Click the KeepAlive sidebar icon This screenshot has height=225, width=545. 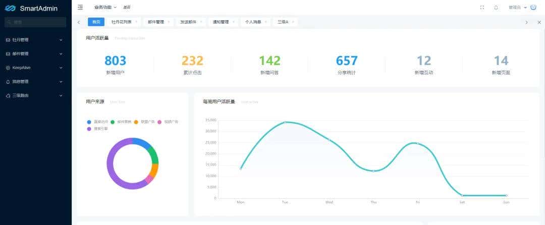tap(8, 68)
